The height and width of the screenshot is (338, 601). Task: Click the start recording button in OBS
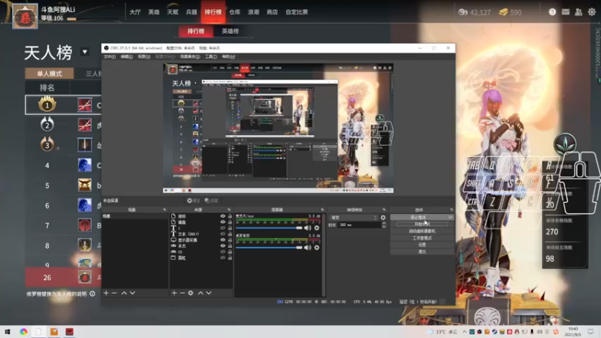tap(422, 224)
